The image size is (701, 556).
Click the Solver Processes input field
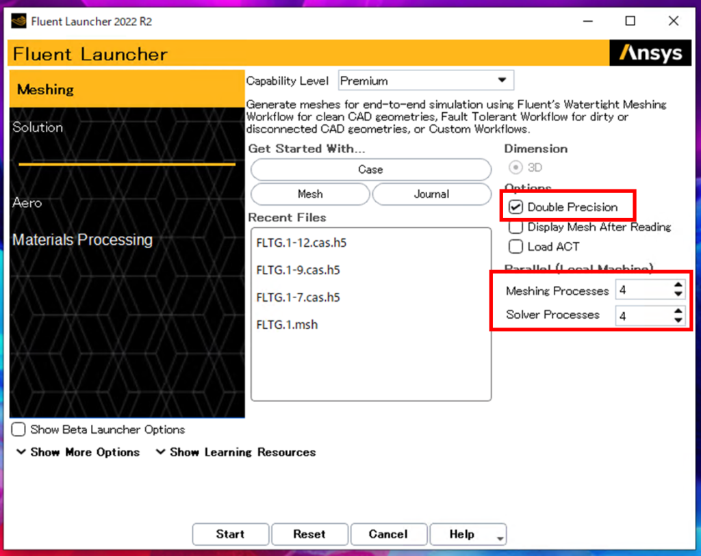[x=644, y=316]
